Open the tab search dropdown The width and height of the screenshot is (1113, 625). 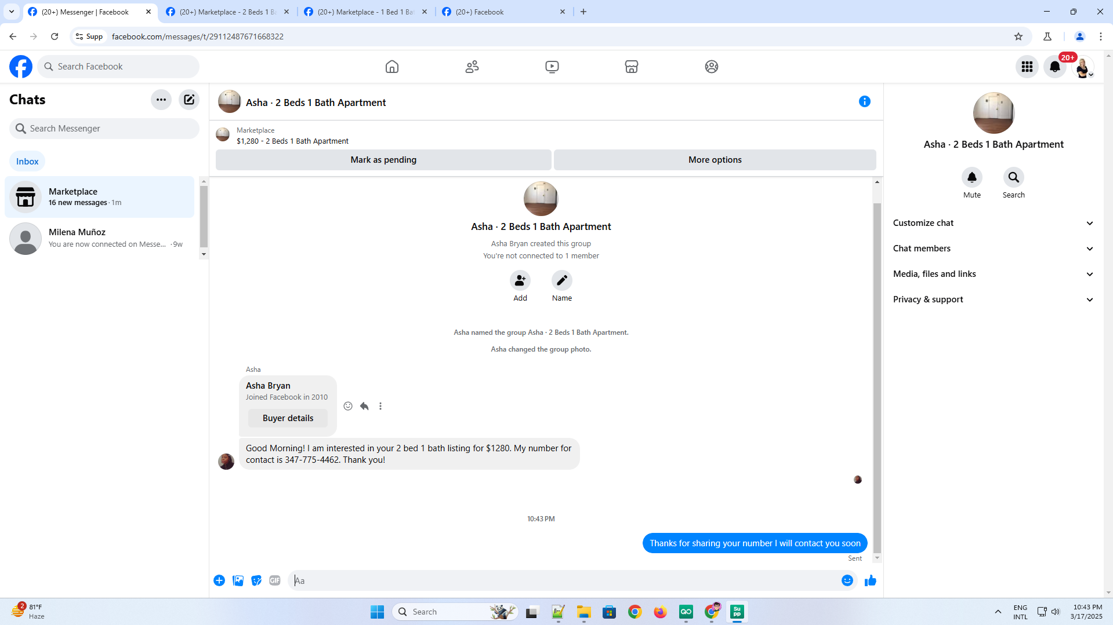pos(12,12)
